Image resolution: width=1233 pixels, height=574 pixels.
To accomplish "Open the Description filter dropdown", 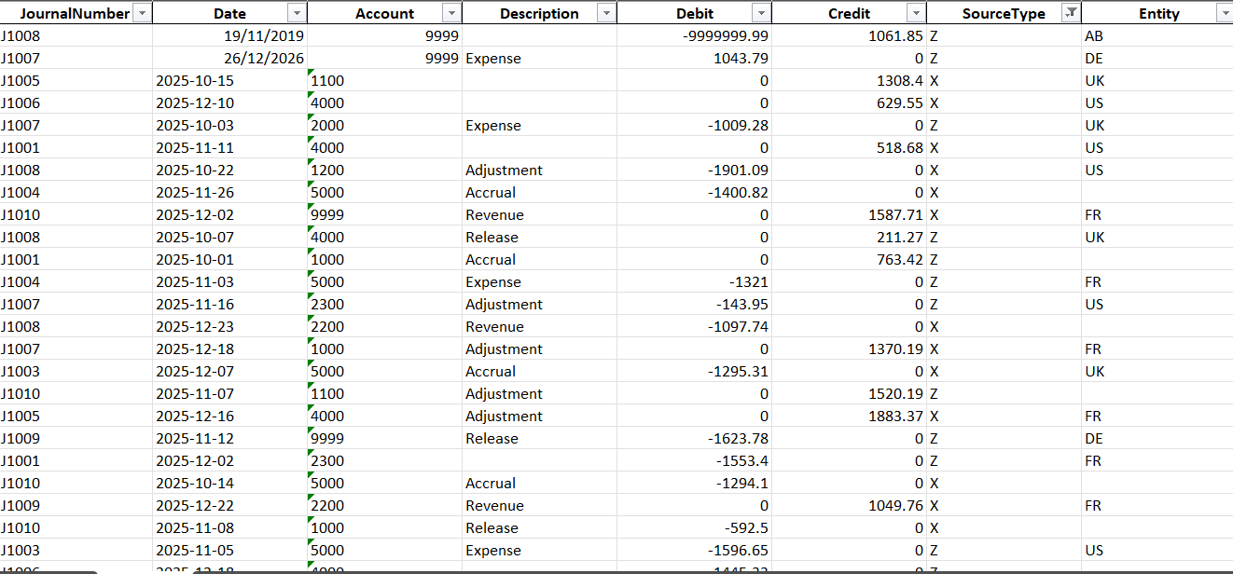I will point(605,13).
